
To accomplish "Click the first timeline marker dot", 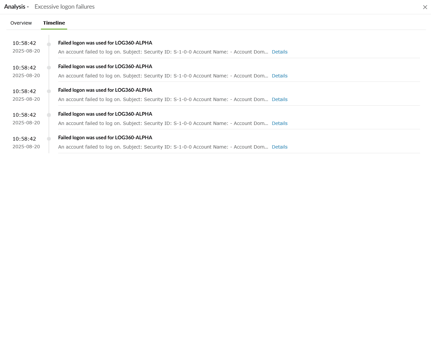I will pos(49,44).
